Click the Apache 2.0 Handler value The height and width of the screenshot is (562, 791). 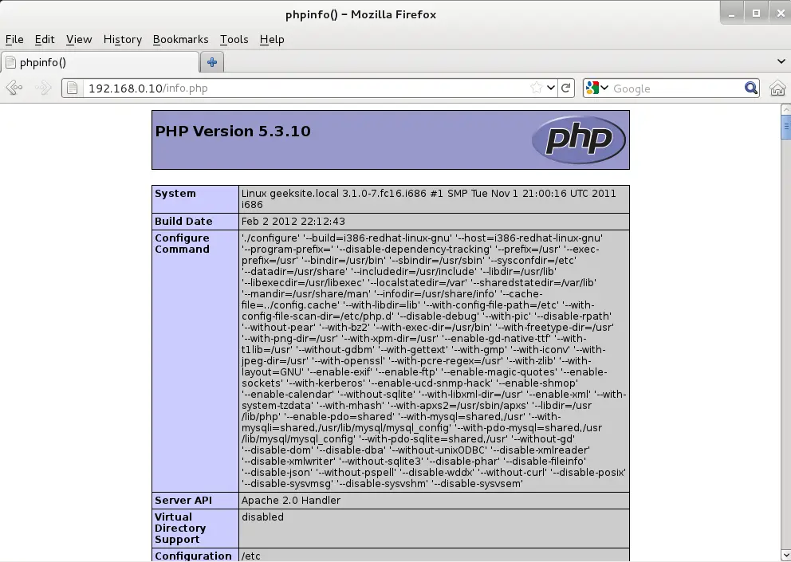click(291, 500)
